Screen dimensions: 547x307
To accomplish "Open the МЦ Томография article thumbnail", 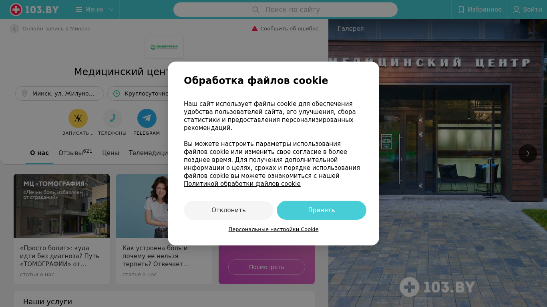I will (62, 206).
